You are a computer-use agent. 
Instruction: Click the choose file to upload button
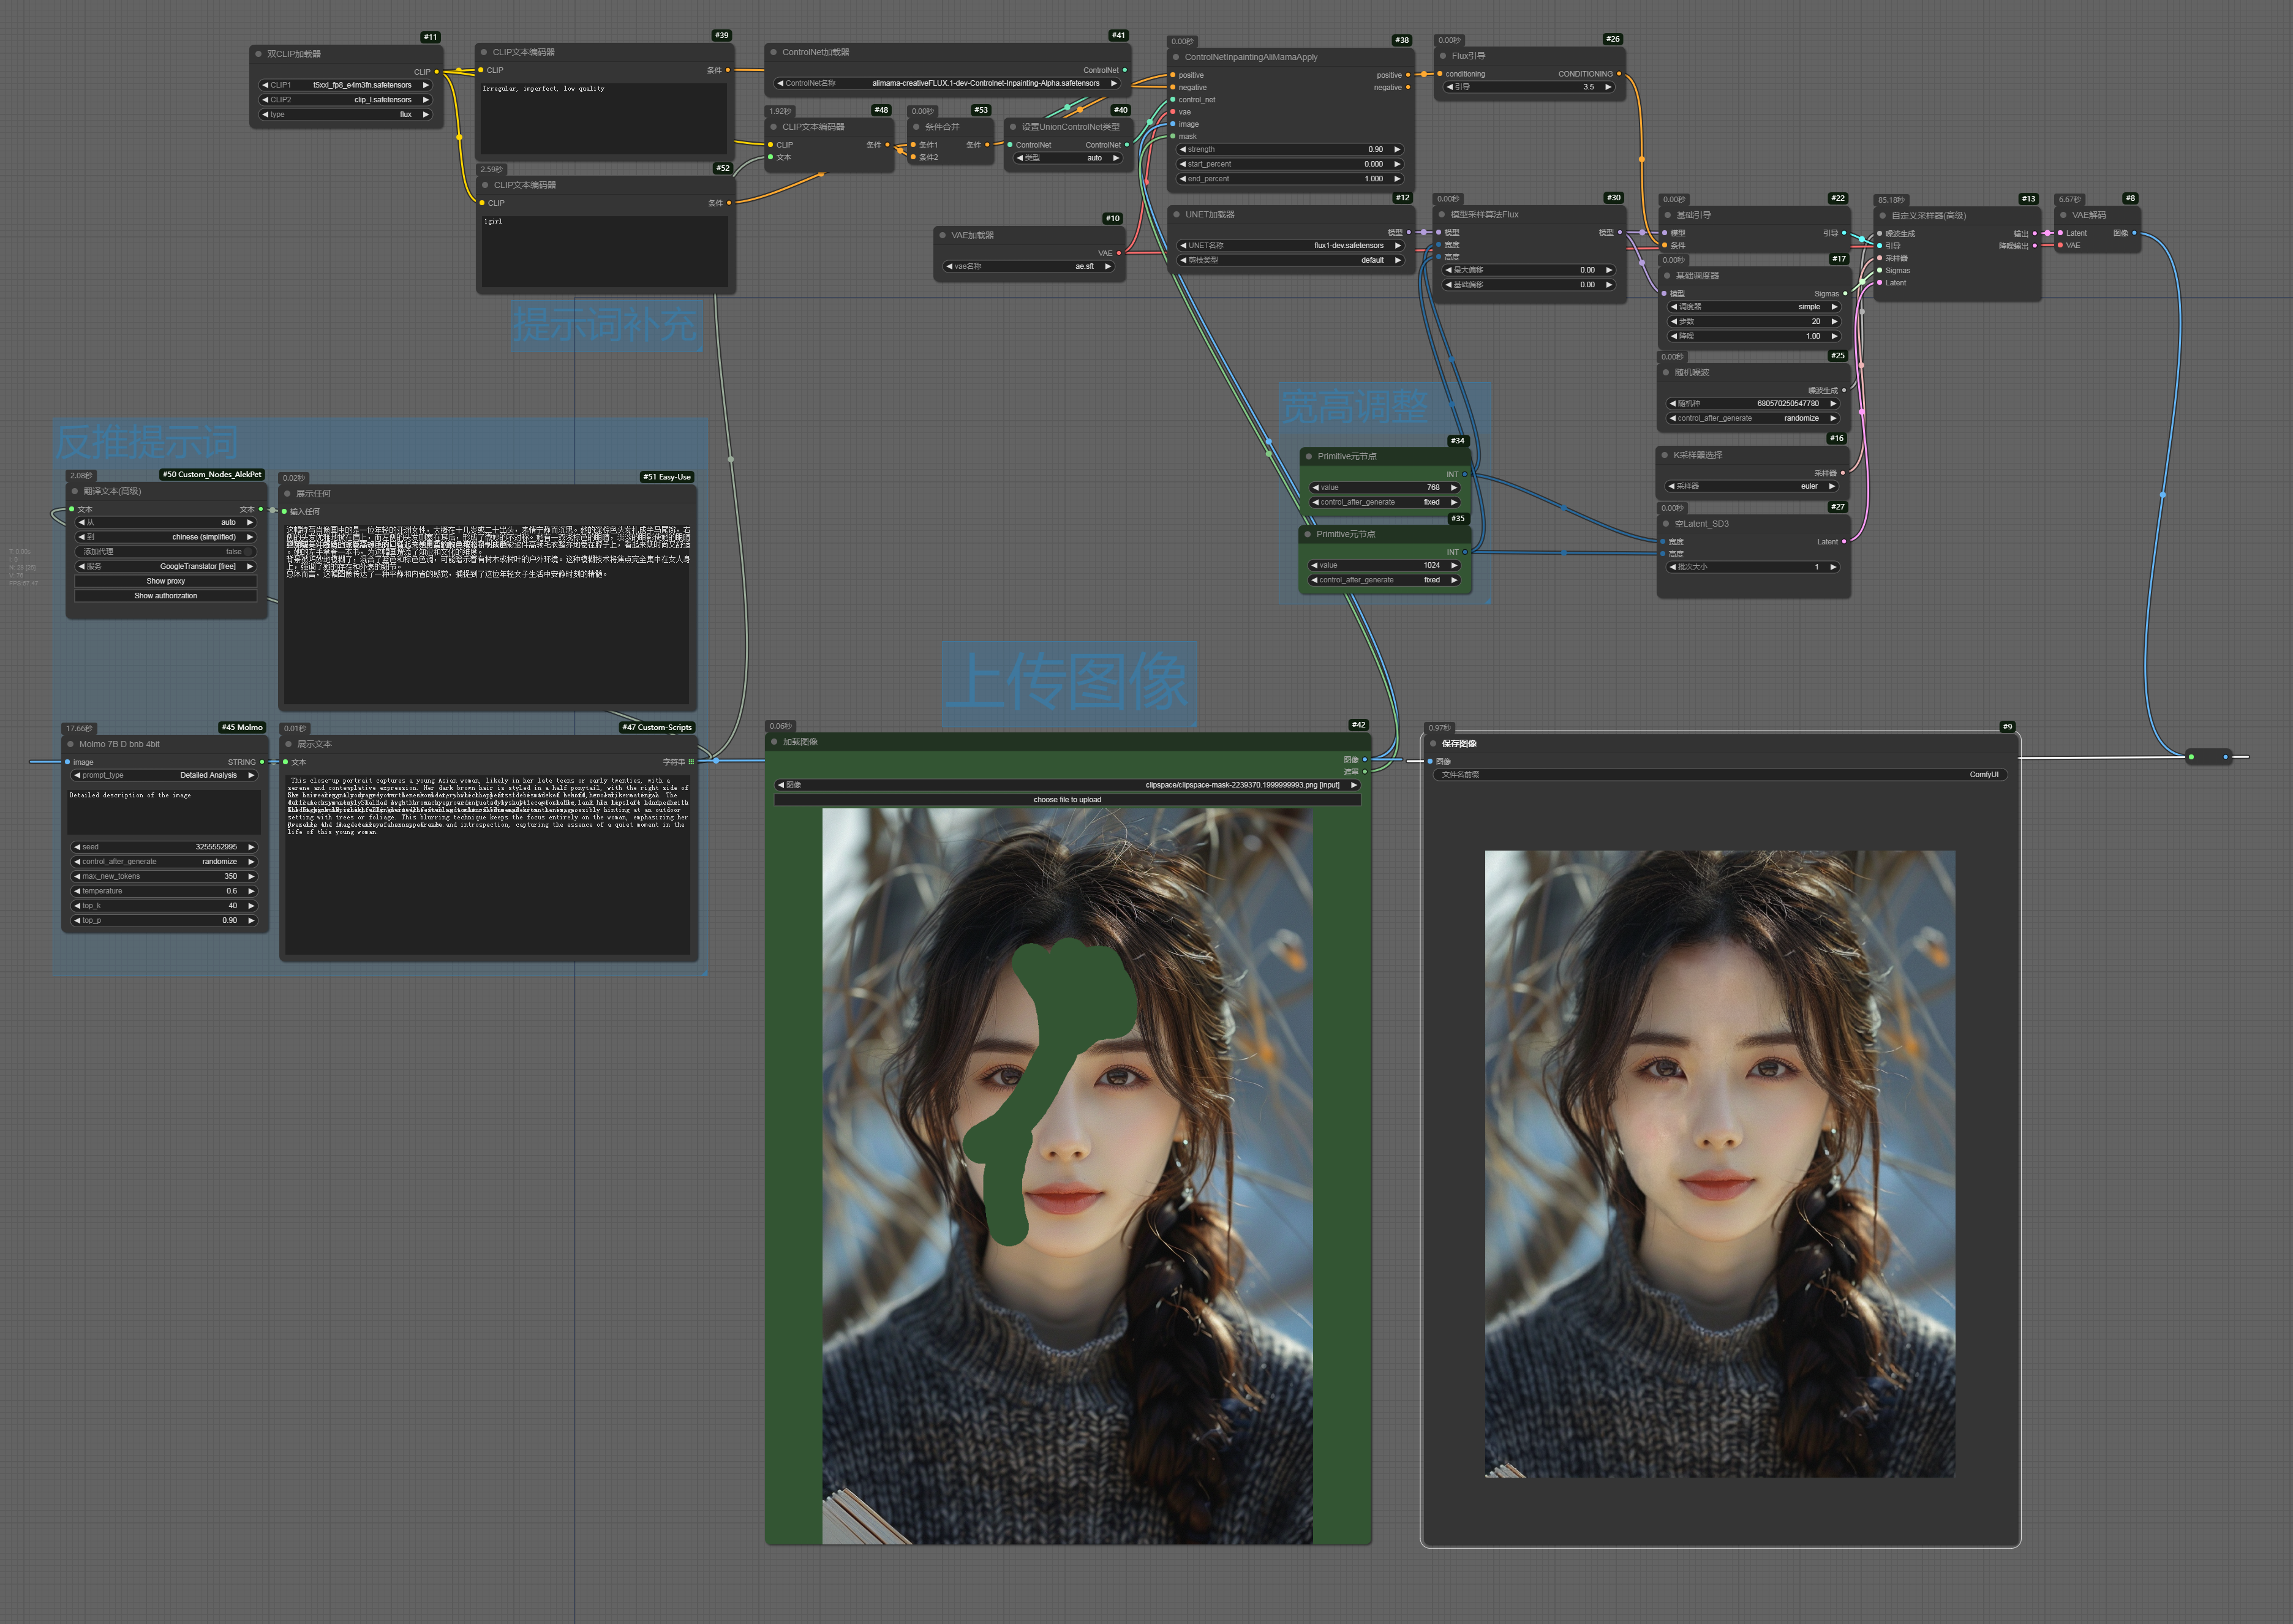[x=1067, y=800]
